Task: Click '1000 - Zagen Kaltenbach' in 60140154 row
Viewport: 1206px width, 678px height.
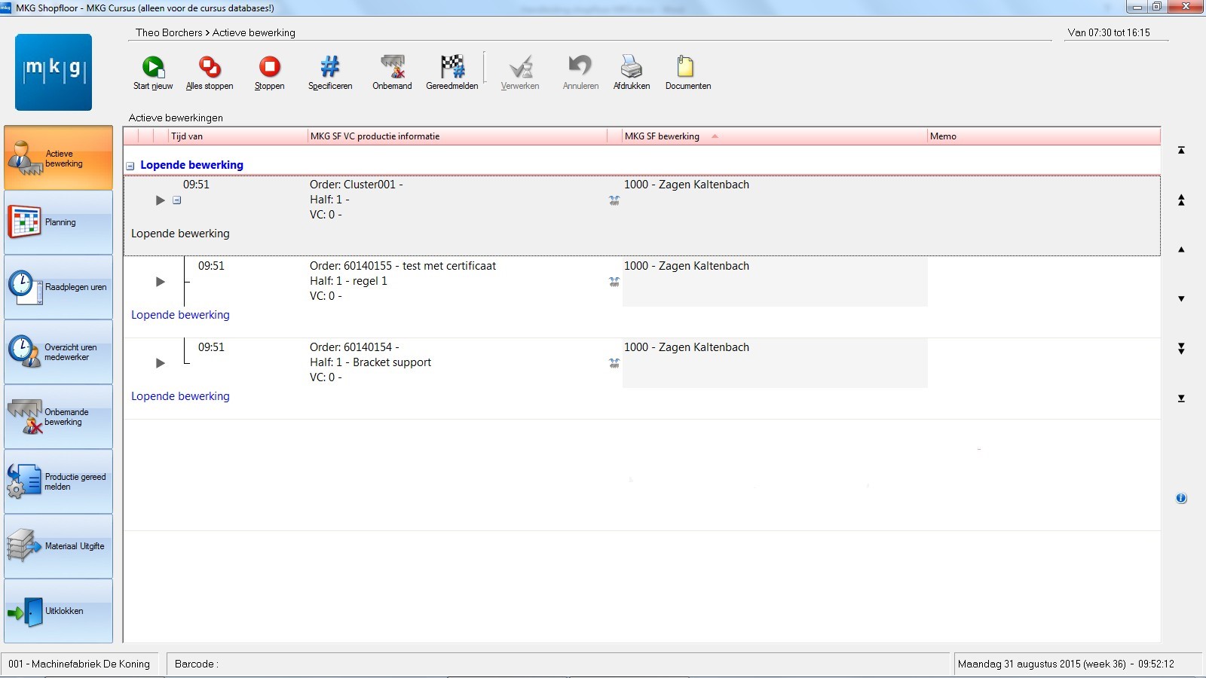Action: pos(686,347)
